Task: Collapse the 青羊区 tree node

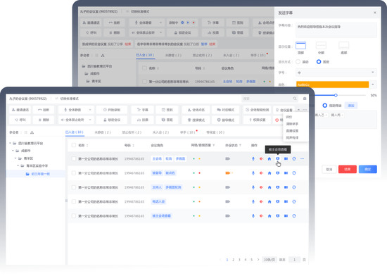Action: [15, 158]
